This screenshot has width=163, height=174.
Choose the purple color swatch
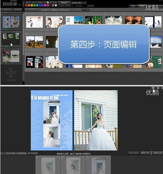(43, 5)
